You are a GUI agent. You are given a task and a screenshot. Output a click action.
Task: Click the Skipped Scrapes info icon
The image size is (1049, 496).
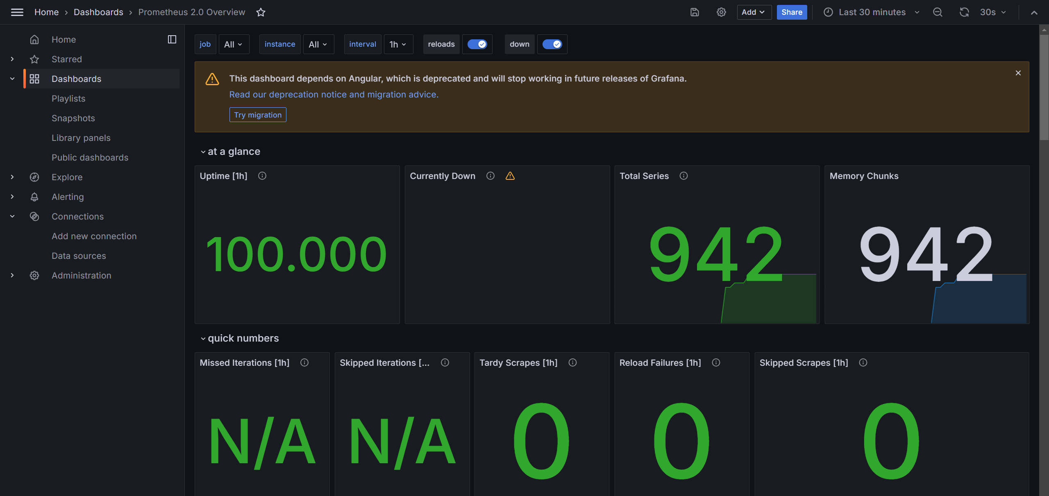point(863,362)
